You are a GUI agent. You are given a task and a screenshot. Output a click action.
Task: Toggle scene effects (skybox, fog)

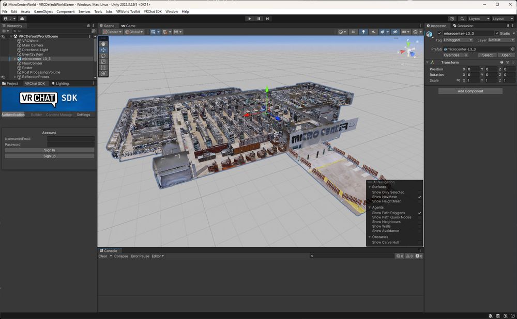(x=383, y=32)
